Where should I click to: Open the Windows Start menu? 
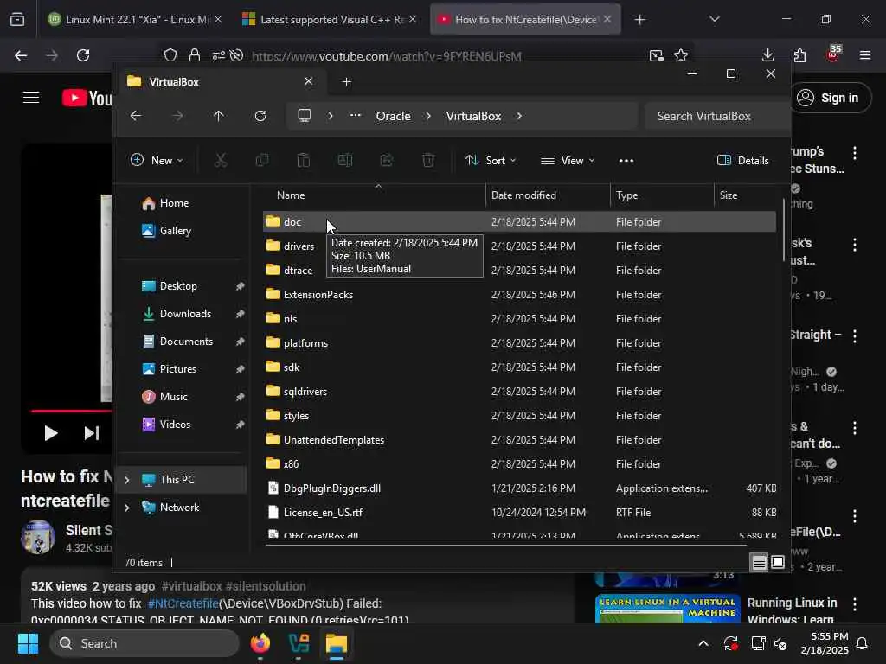[28, 643]
